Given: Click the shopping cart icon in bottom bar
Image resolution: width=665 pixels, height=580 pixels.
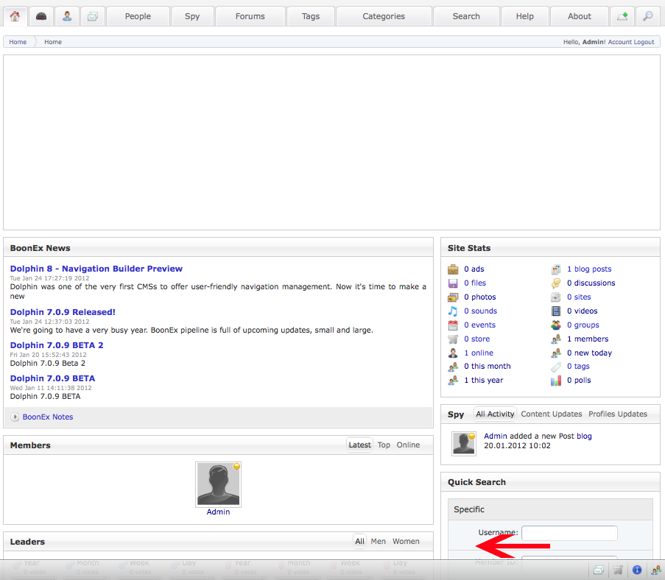Looking at the screenshot, I should [x=618, y=570].
